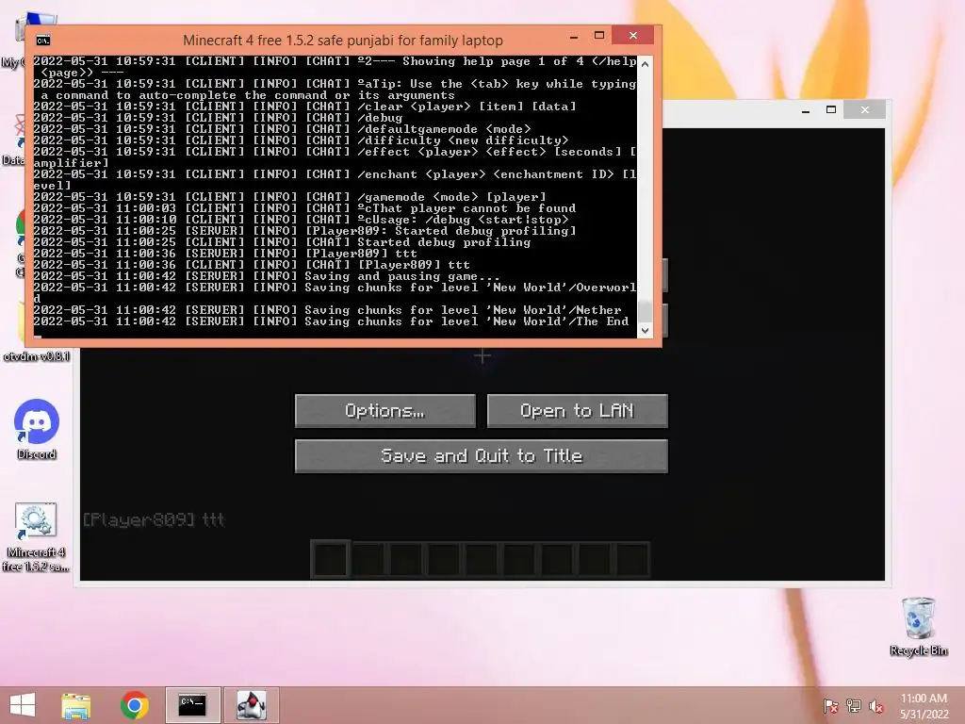Click the console scrollbar down arrow
This screenshot has height=724, width=965.
pos(645,331)
